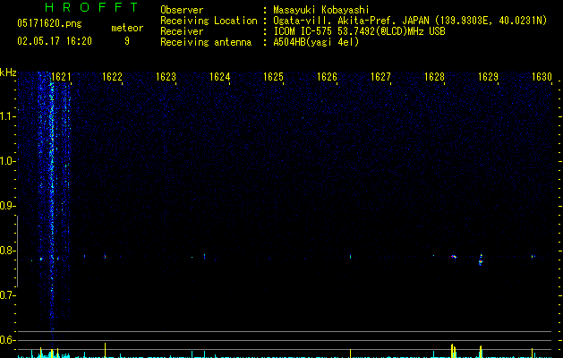Click the 1630 time axis marker
Viewport: 563px width, 358px height.
point(542,77)
